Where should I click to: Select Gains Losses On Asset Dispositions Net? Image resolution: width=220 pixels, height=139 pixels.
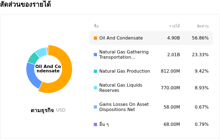(x=124, y=107)
